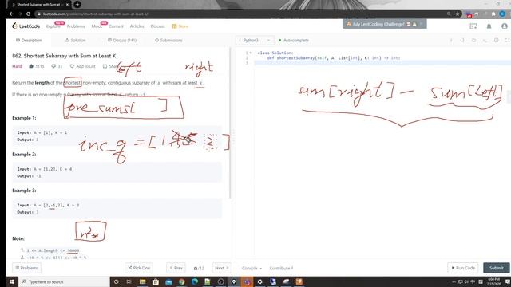The width and height of the screenshot is (511, 287).
Task: Click the Submit button
Action: tap(497, 268)
